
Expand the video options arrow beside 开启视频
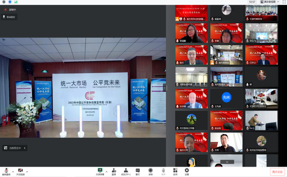[x=27, y=172]
